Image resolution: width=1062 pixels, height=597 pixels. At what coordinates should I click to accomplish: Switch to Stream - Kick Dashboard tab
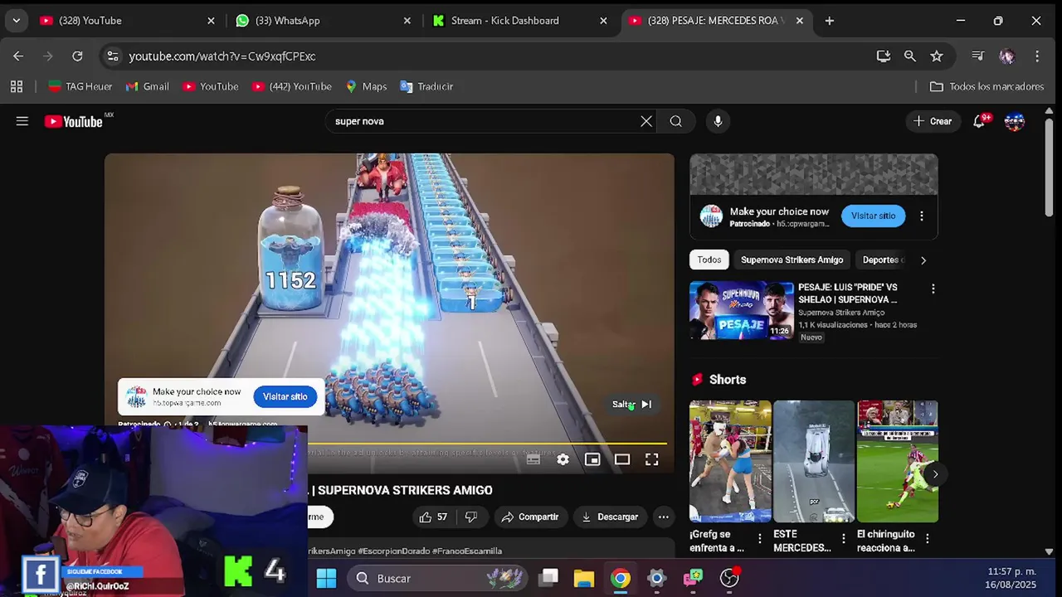[520, 21]
